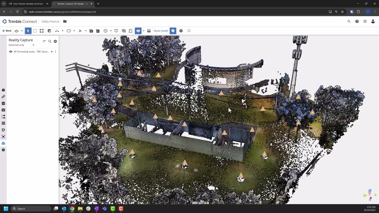The width and height of the screenshot is (379, 213).
Task: Open the project folder icon beside Utility Precinct
Action: pos(65,21)
